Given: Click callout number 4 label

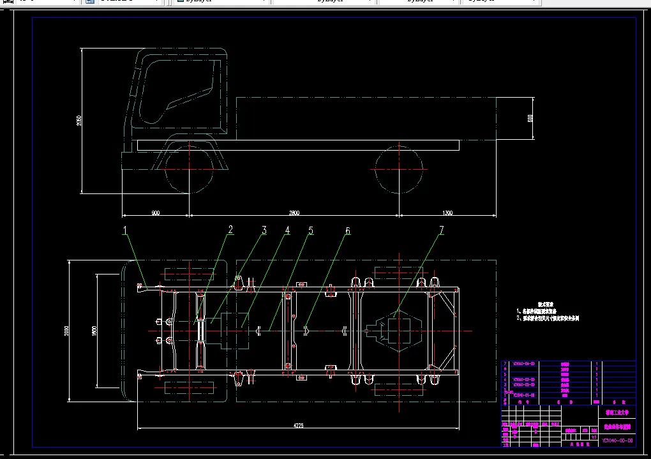Looking at the screenshot, I should [x=287, y=230].
